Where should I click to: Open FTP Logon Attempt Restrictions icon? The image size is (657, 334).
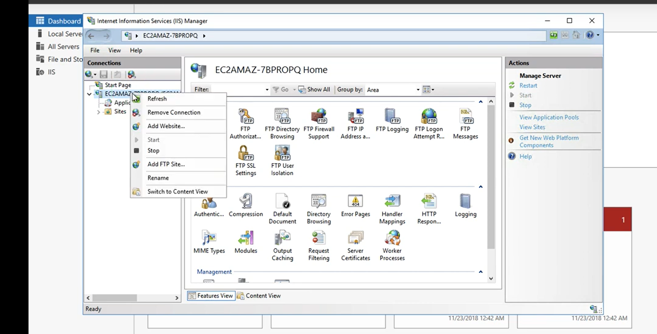429,124
